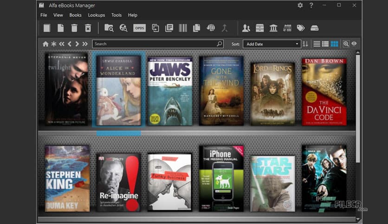388x224 pixels.
Task: Open the book series binders icon
Action: [x=287, y=28]
